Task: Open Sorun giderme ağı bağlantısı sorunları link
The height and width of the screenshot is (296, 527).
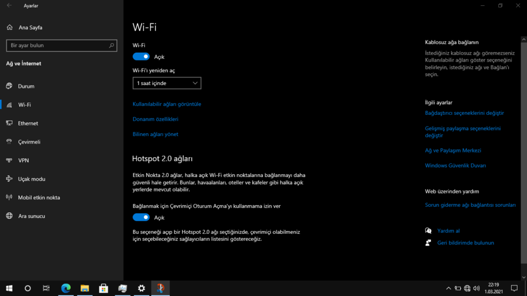Action: pyautogui.click(x=470, y=205)
